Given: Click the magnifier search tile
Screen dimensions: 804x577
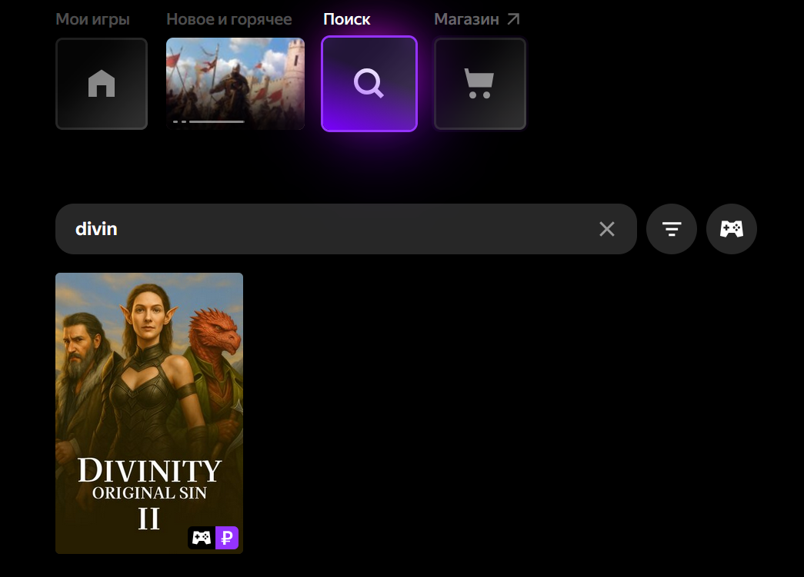Looking at the screenshot, I should tap(369, 84).
